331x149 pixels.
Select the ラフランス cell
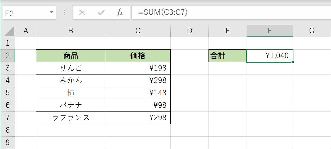(70, 118)
